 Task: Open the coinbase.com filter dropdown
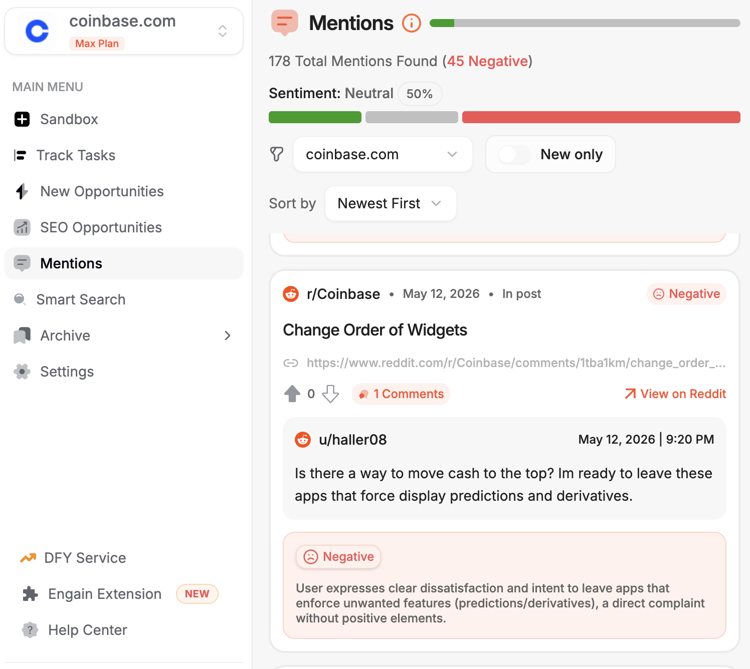click(383, 154)
